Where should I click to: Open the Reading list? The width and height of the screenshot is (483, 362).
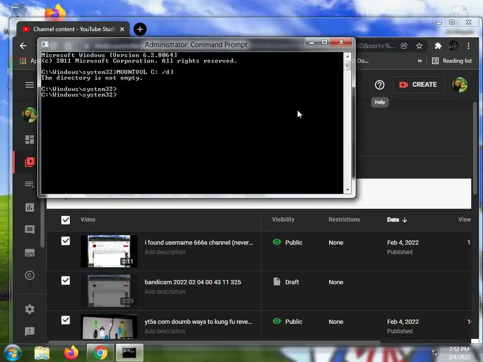(x=452, y=61)
